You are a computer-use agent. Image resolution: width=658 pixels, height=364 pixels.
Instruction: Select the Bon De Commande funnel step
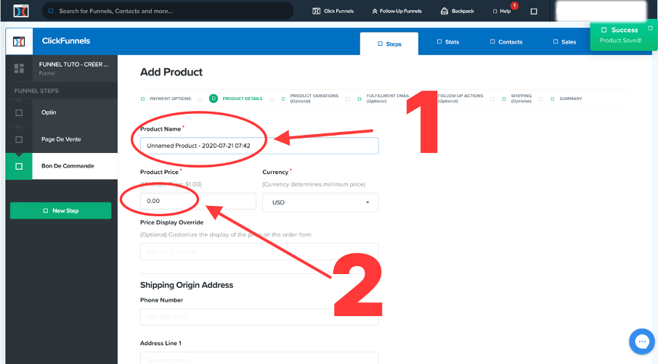pos(61,166)
